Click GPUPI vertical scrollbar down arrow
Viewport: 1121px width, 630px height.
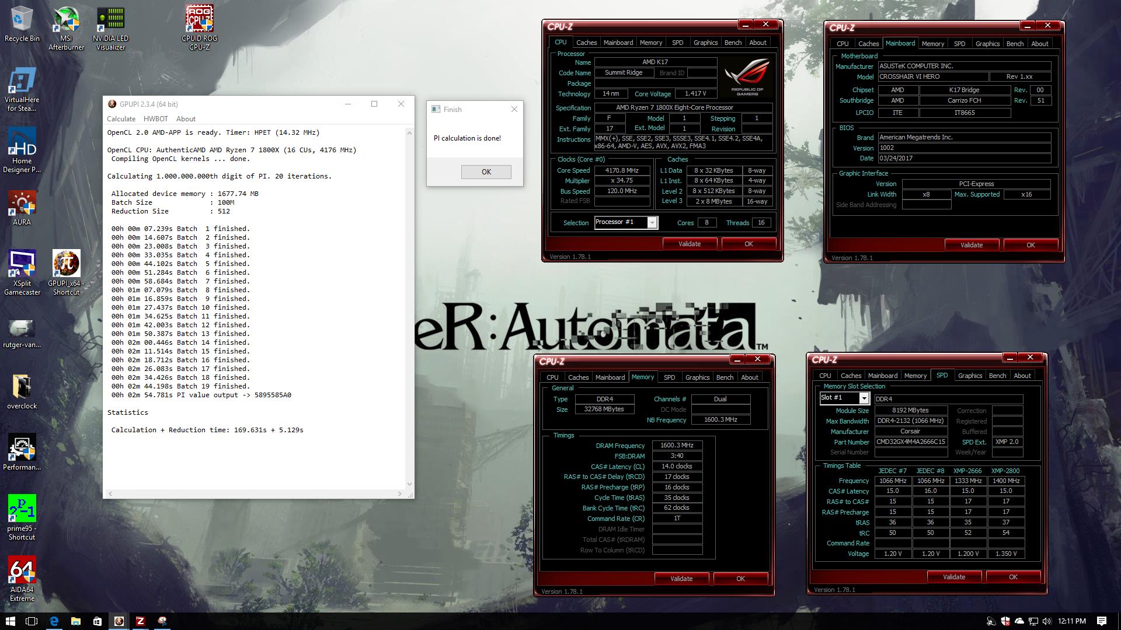point(409,484)
